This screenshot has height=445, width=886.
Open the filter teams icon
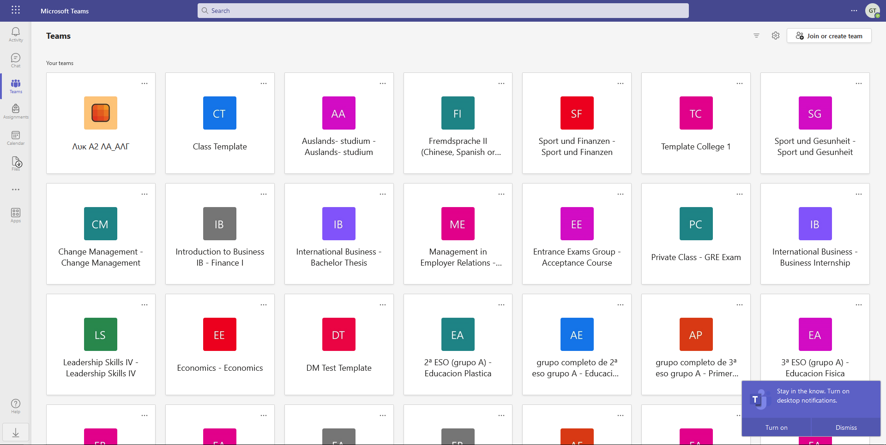[x=756, y=36]
